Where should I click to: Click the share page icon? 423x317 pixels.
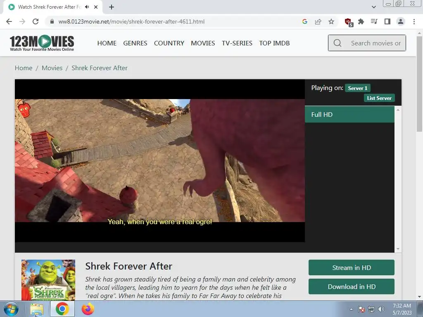point(318,21)
